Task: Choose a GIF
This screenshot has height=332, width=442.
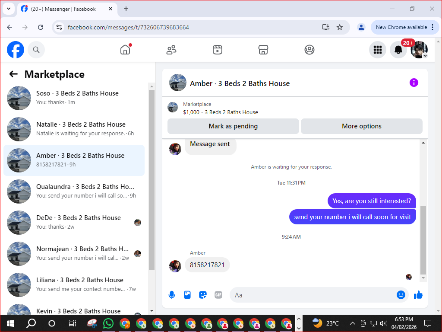Action: point(218,295)
